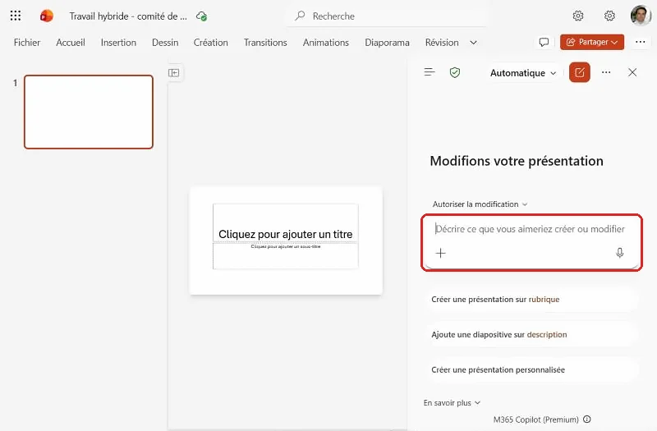The width and height of the screenshot is (657, 431).
Task: Focus the Recherche search field
Action: (386, 16)
